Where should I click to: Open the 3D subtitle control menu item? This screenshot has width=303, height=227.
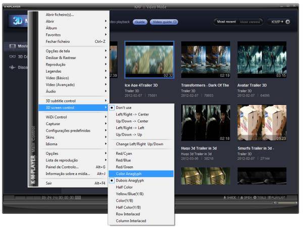74,101
